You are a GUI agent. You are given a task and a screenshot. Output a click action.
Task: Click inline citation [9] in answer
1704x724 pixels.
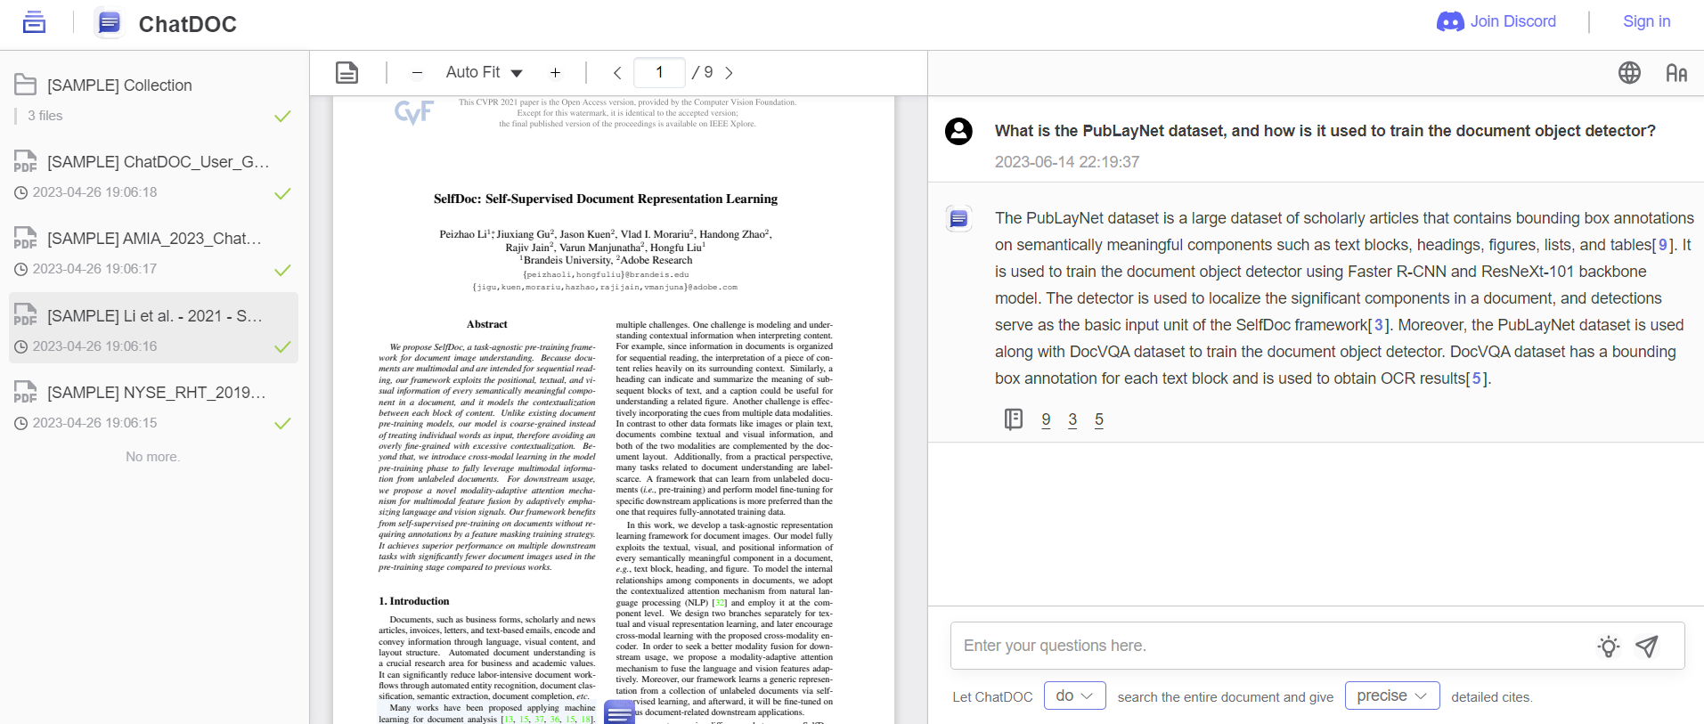[x=1662, y=245]
